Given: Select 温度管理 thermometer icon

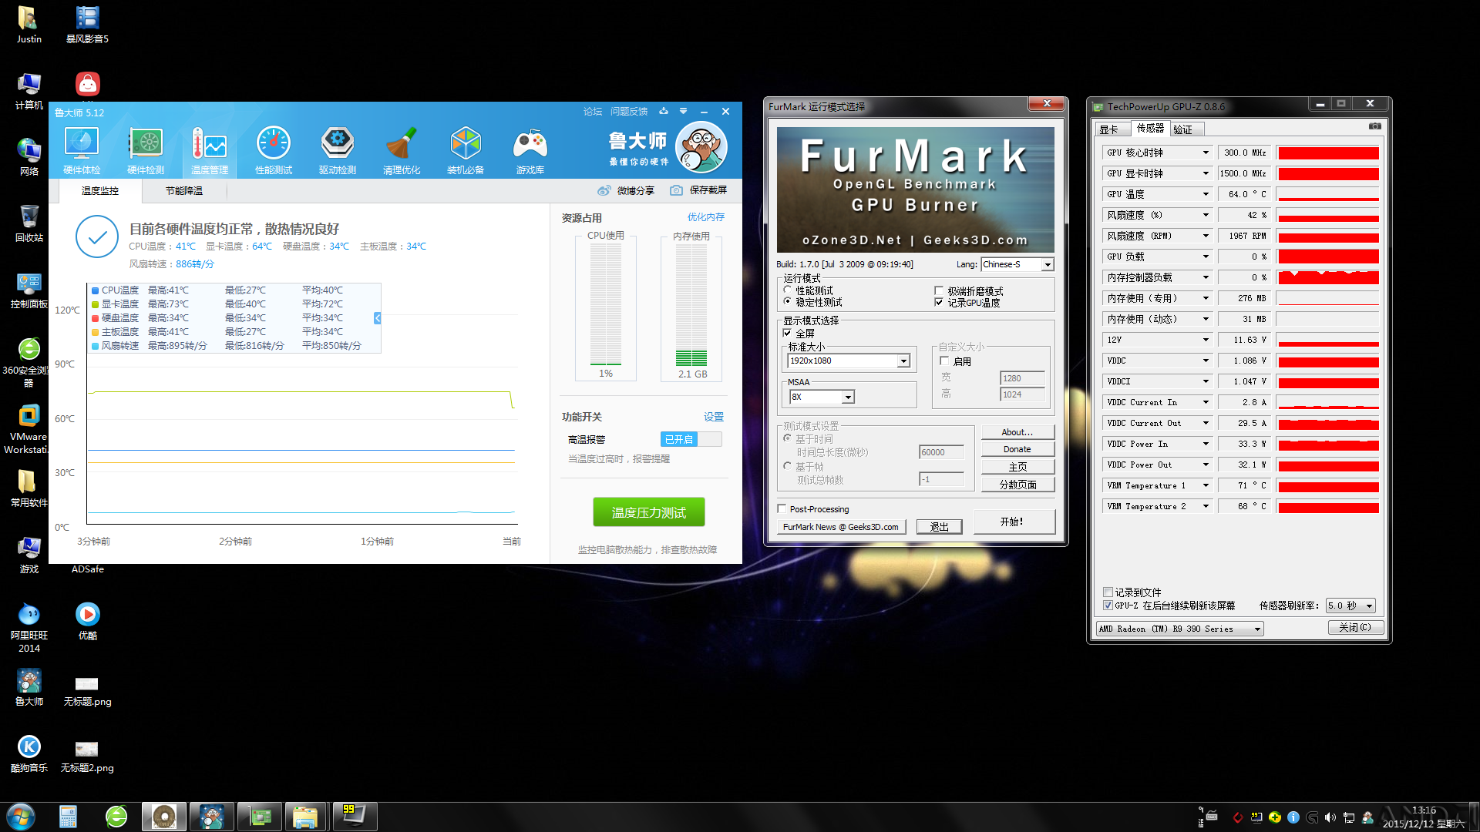Looking at the screenshot, I should (x=210, y=151).
